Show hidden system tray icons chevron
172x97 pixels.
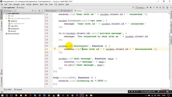pos(146,95)
